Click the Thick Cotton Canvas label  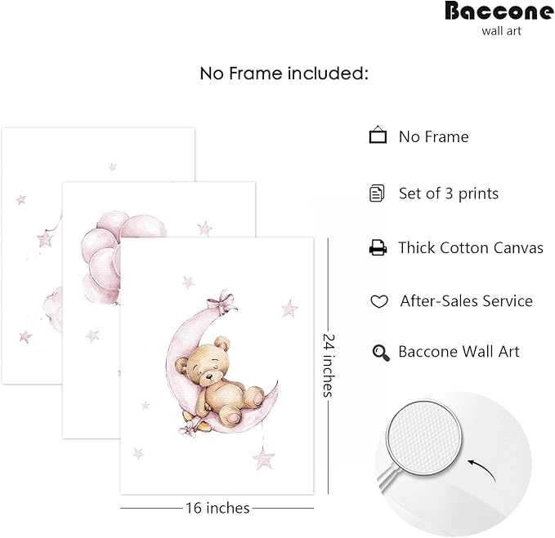[x=470, y=247]
